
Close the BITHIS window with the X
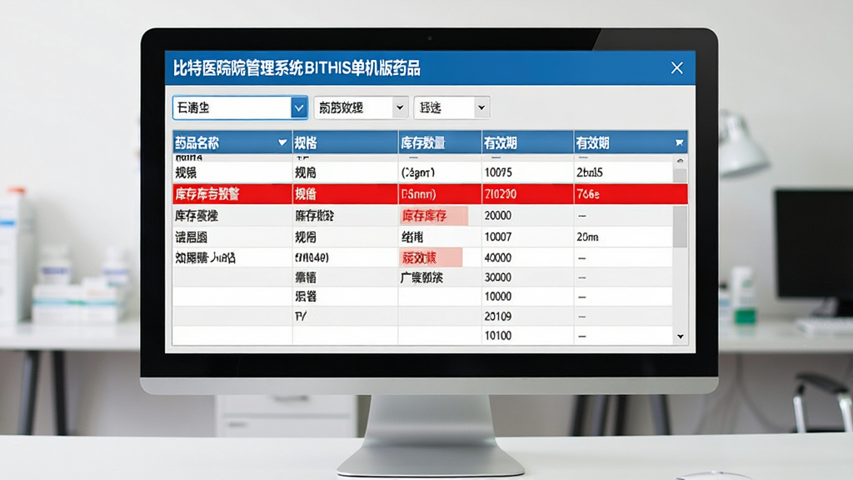[x=676, y=68]
